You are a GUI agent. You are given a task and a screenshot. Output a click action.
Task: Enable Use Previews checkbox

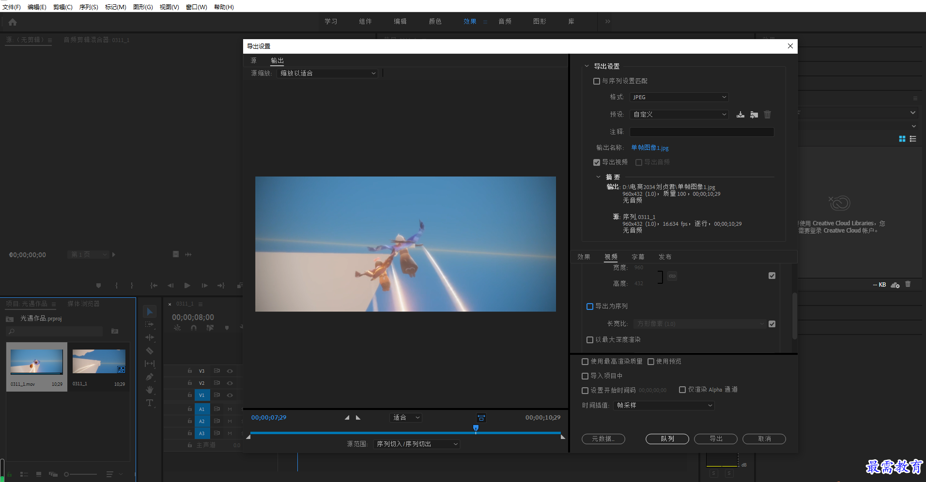pos(651,362)
